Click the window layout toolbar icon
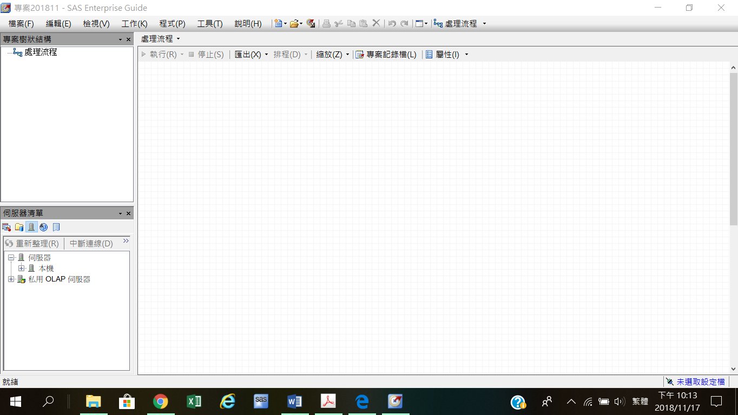Image resolution: width=738 pixels, height=415 pixels. [419, 24]
